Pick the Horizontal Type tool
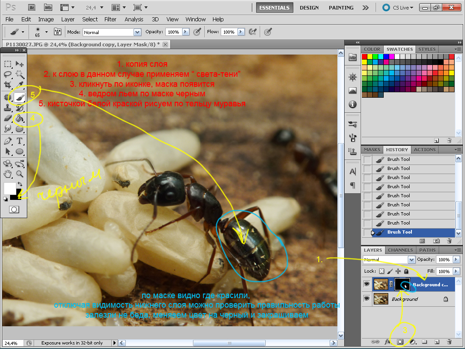Viewport: 465px width, 349px height. 20,140
